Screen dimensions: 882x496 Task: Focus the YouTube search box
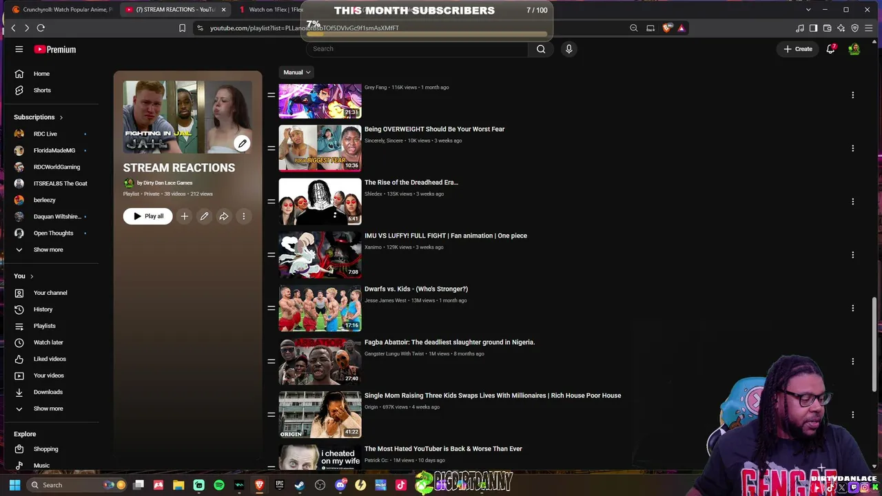[x=417, y=49]
